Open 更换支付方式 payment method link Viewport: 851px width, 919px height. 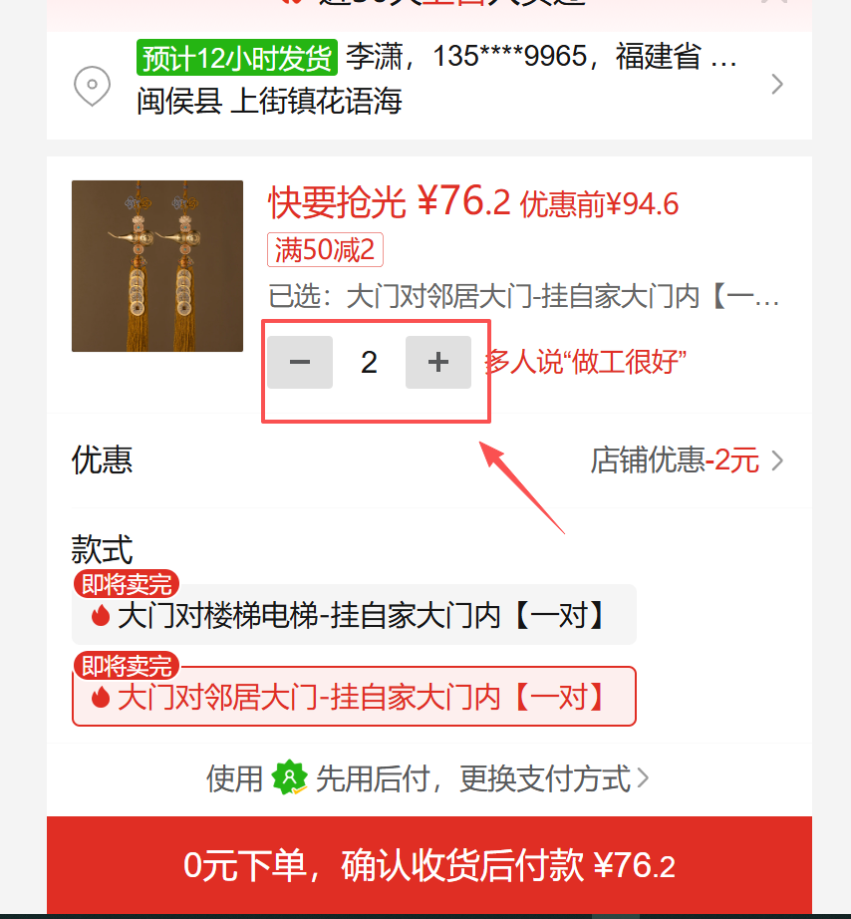[545, 778]
